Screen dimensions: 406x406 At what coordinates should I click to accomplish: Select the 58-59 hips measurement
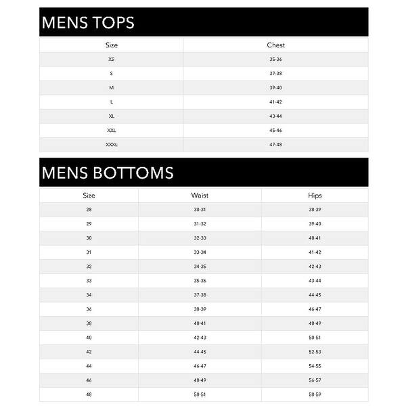315,394
